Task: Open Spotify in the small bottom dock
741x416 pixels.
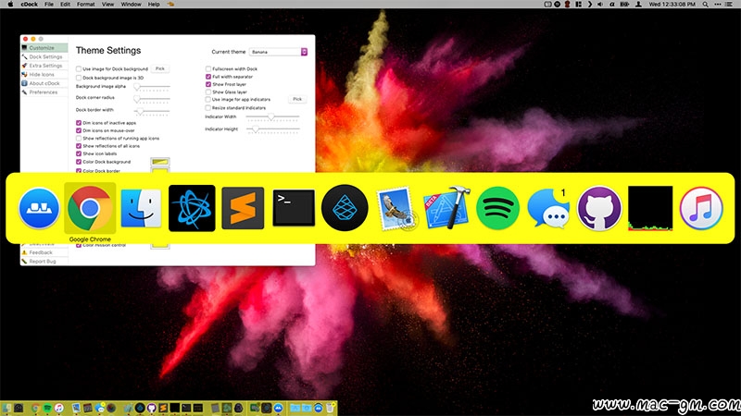Action: [x=47, y=408]
